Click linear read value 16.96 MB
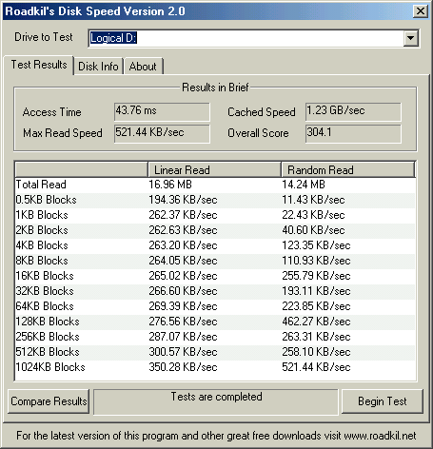Screen dimensions: 433x449 (170, 185)
